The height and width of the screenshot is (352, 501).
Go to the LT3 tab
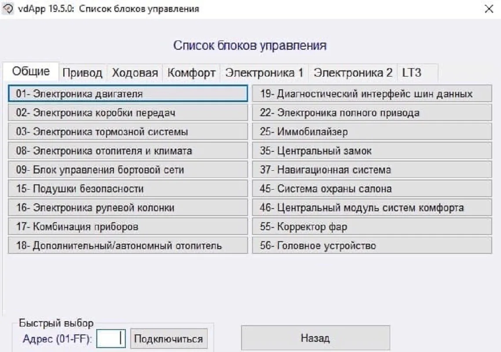(x=411, y=73)
